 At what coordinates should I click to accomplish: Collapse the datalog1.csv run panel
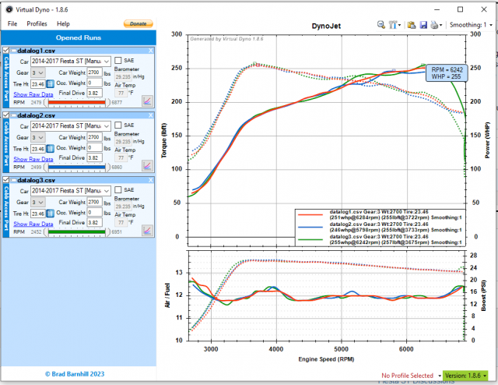point(14,51)
